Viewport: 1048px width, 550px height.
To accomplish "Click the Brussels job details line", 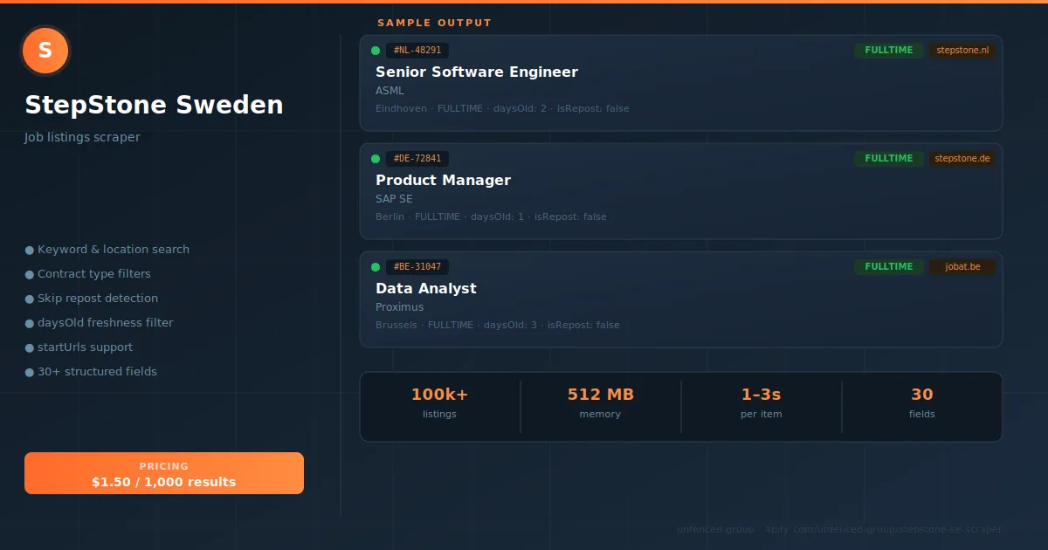I will click(498, 326).
